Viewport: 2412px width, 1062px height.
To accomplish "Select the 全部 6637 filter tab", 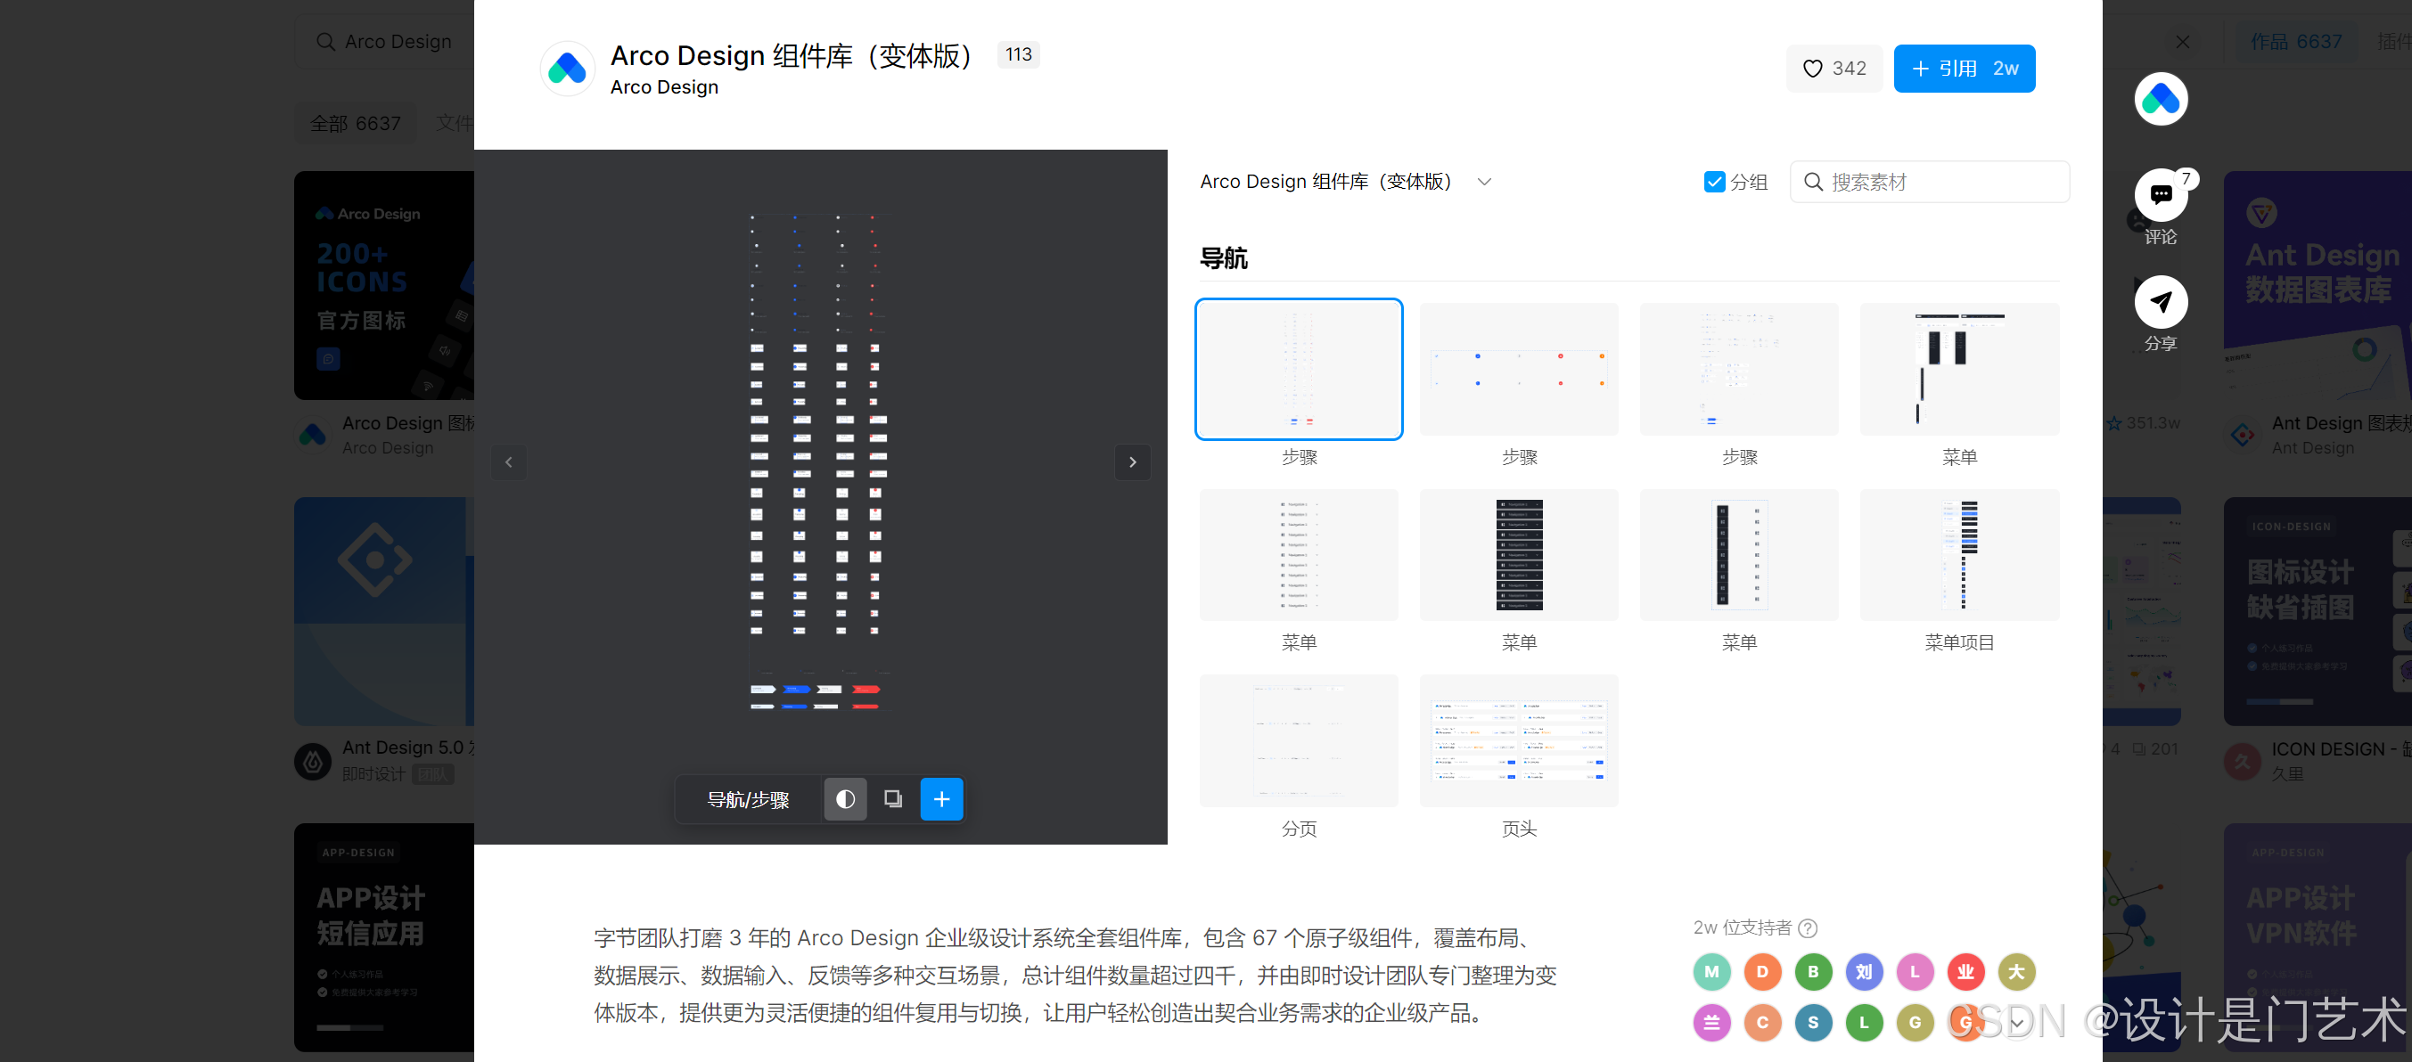I will pos(355,123).
